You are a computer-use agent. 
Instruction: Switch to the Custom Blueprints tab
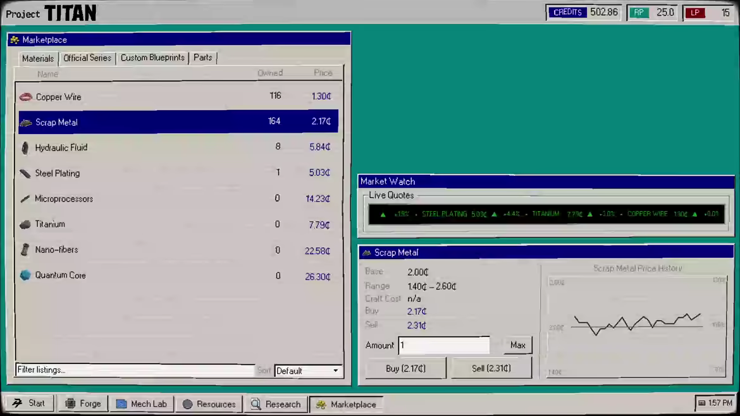click(152, 58)
